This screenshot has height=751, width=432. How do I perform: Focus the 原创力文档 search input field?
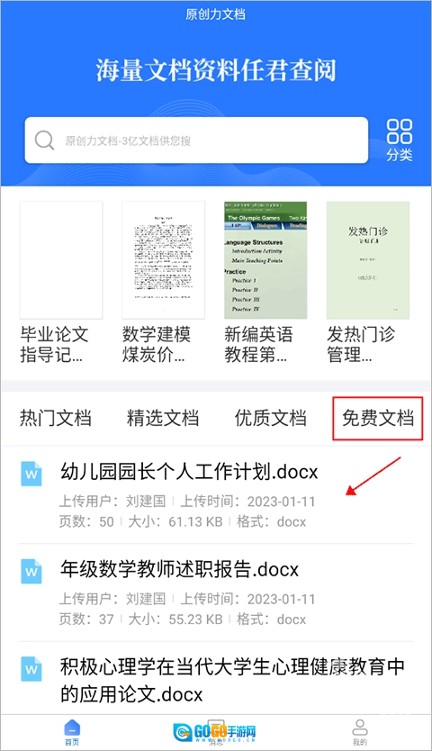(196, 140)
